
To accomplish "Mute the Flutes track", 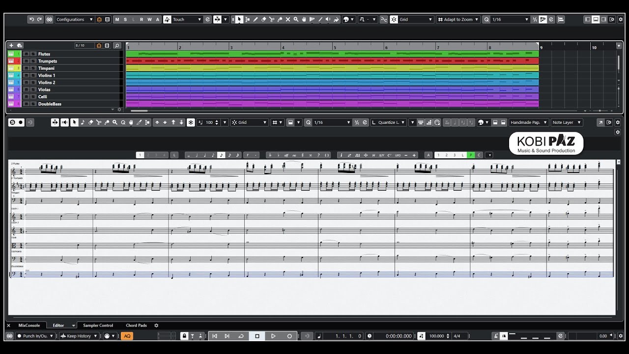I will [x=26, y=54].
